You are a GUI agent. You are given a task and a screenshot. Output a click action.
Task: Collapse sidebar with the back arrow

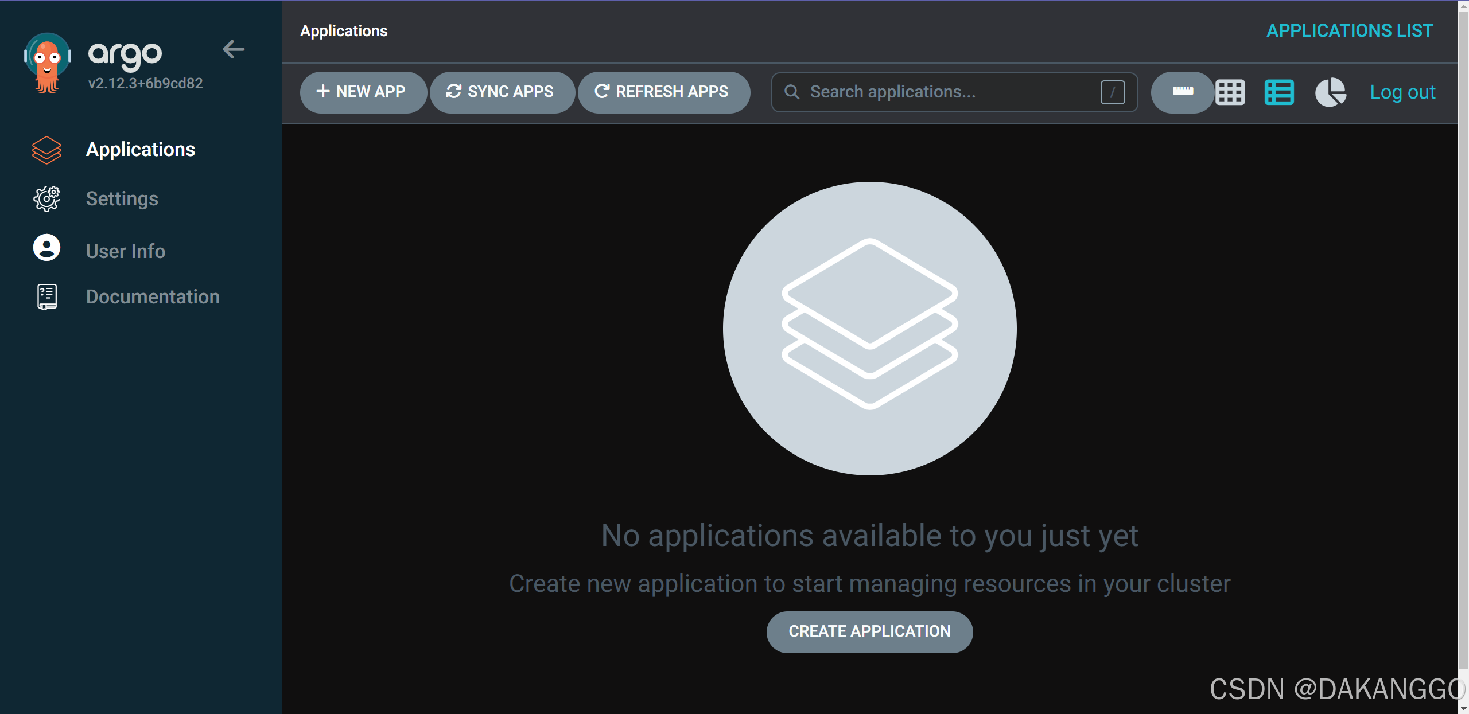click(x=234, y=50)
